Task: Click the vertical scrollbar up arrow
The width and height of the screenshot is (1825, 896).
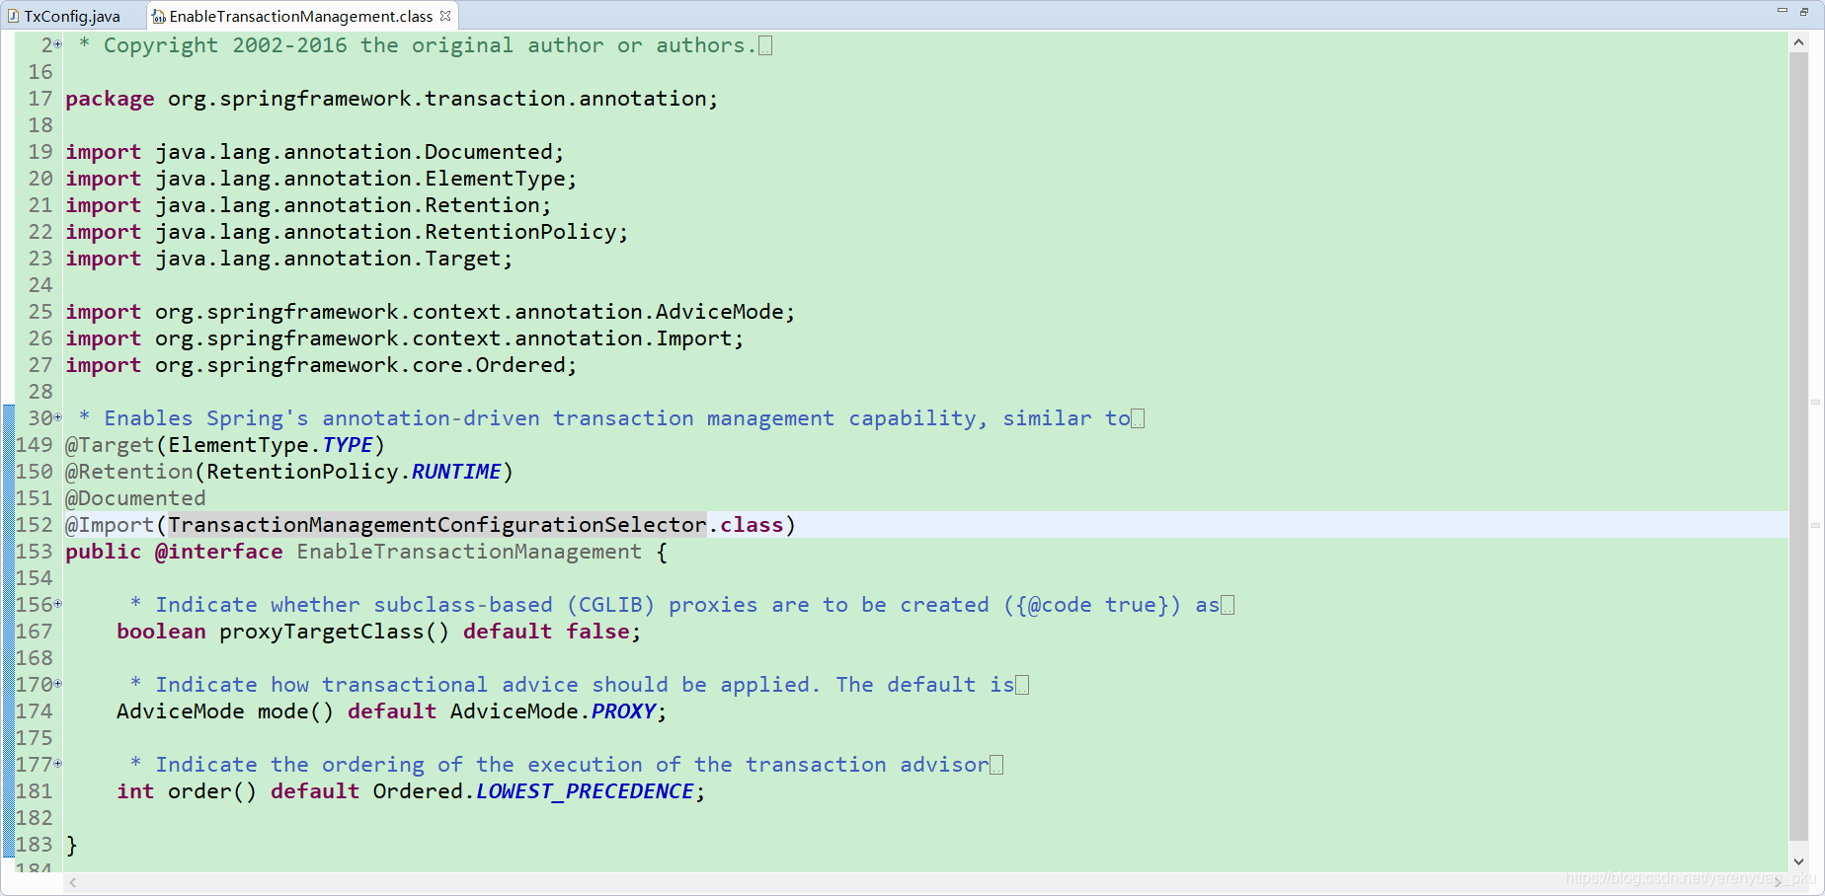Action: point(1798,41)
